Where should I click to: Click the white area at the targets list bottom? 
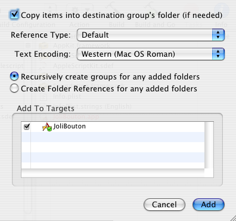tap(113, 173)
